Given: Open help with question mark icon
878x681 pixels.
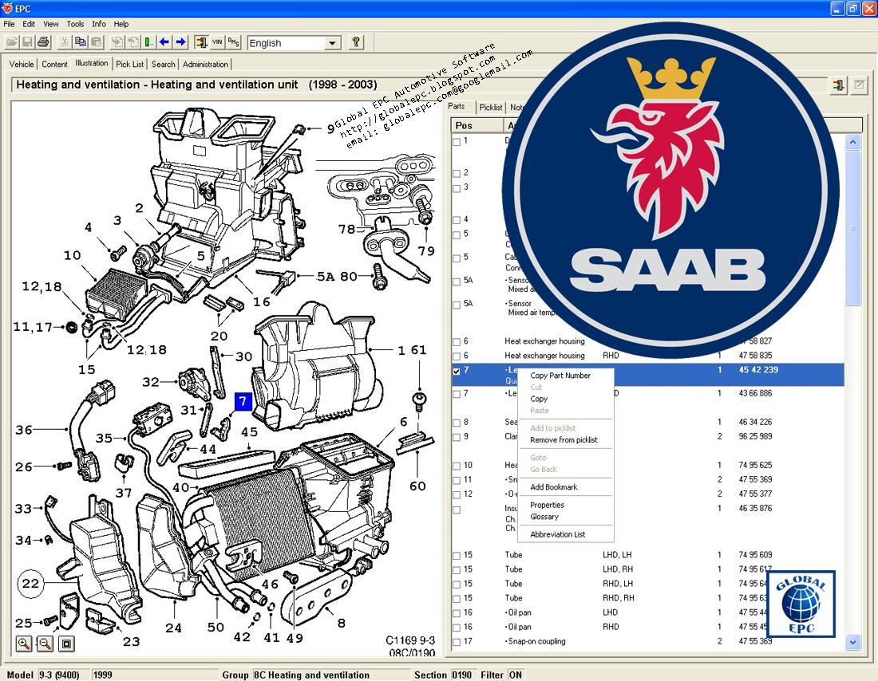Looking at the screenshot, I should click(355, 42).
